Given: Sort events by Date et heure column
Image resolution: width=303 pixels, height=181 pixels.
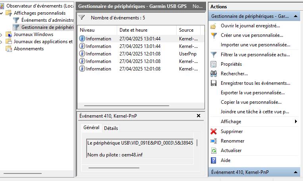Looking at the screenshot, I should point(147,30).
